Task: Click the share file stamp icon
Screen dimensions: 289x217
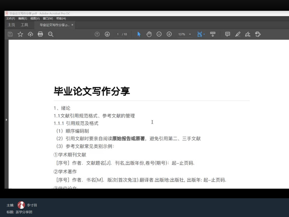Action: coord(258,34)
